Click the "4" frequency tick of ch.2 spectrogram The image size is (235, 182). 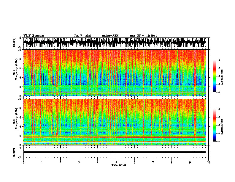(20, 127)
